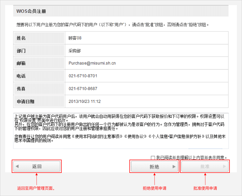
Task: Click the right arrow icon on 批准 button
Action: point(224,167)
